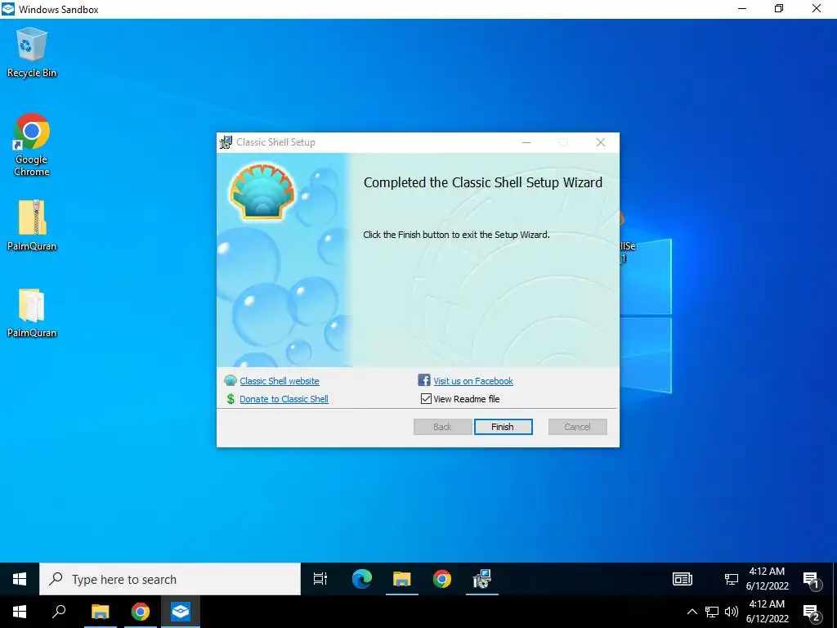
Task: Open the Classic Shell website link
Action: tap(280, 381)
